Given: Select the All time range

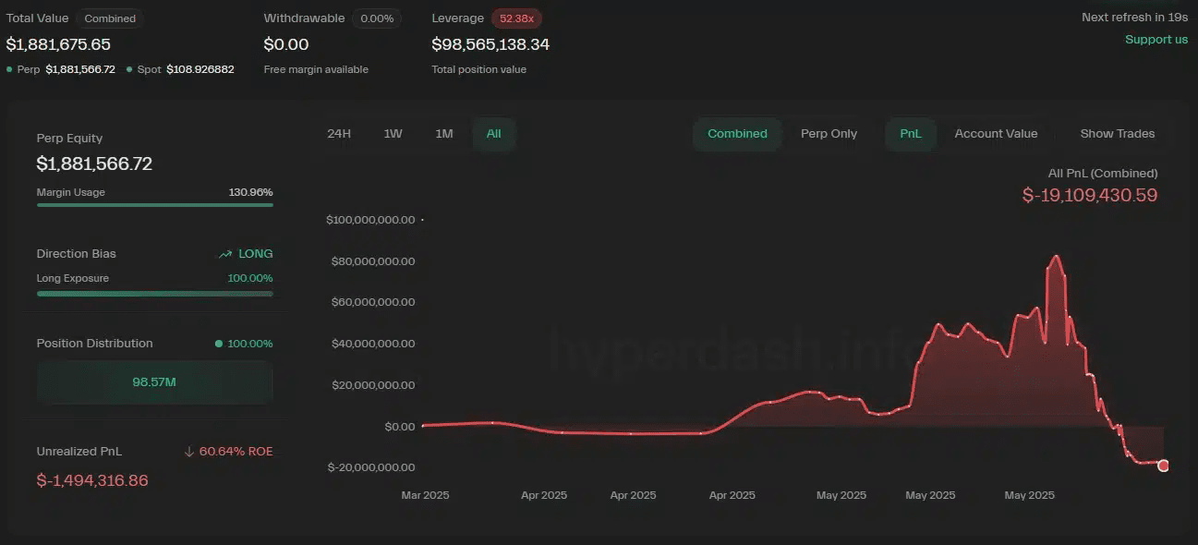Looking at the screenshot, I should pos(493,134).
